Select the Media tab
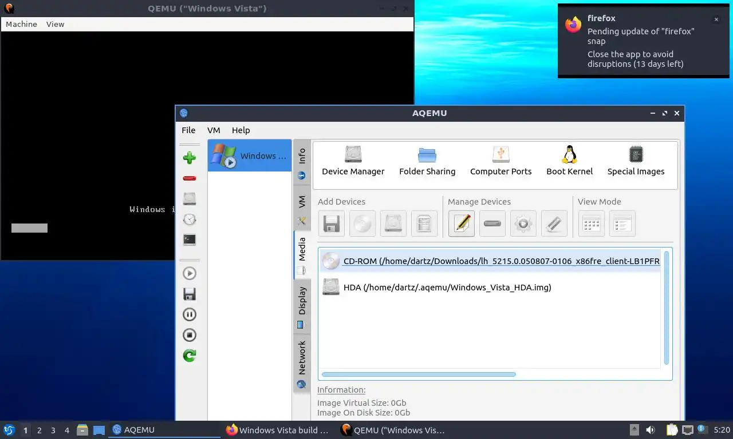 [302, 255]
